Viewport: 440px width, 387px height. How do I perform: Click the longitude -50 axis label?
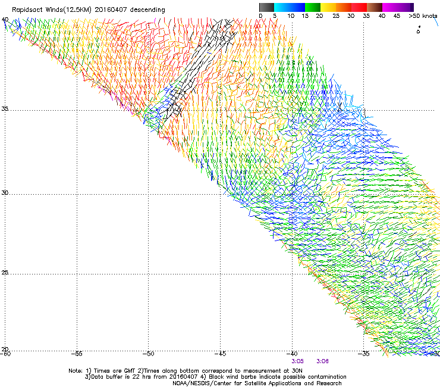[149, 354]
